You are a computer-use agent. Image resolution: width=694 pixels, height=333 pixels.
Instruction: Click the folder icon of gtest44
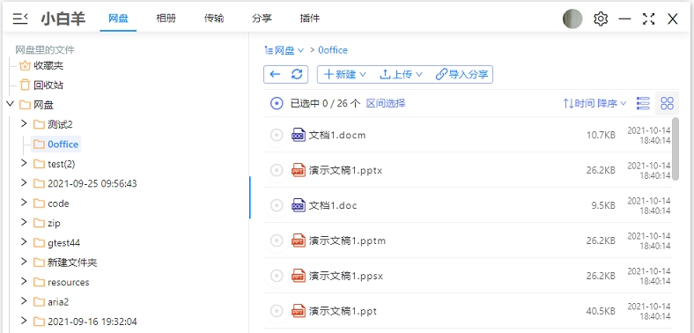coord(39,242)
